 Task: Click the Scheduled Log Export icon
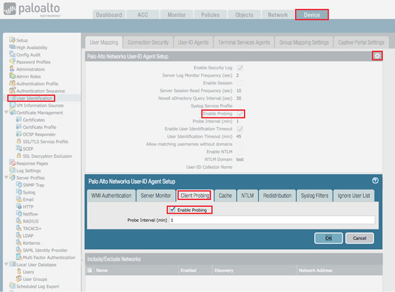click(x=12, y=286)
